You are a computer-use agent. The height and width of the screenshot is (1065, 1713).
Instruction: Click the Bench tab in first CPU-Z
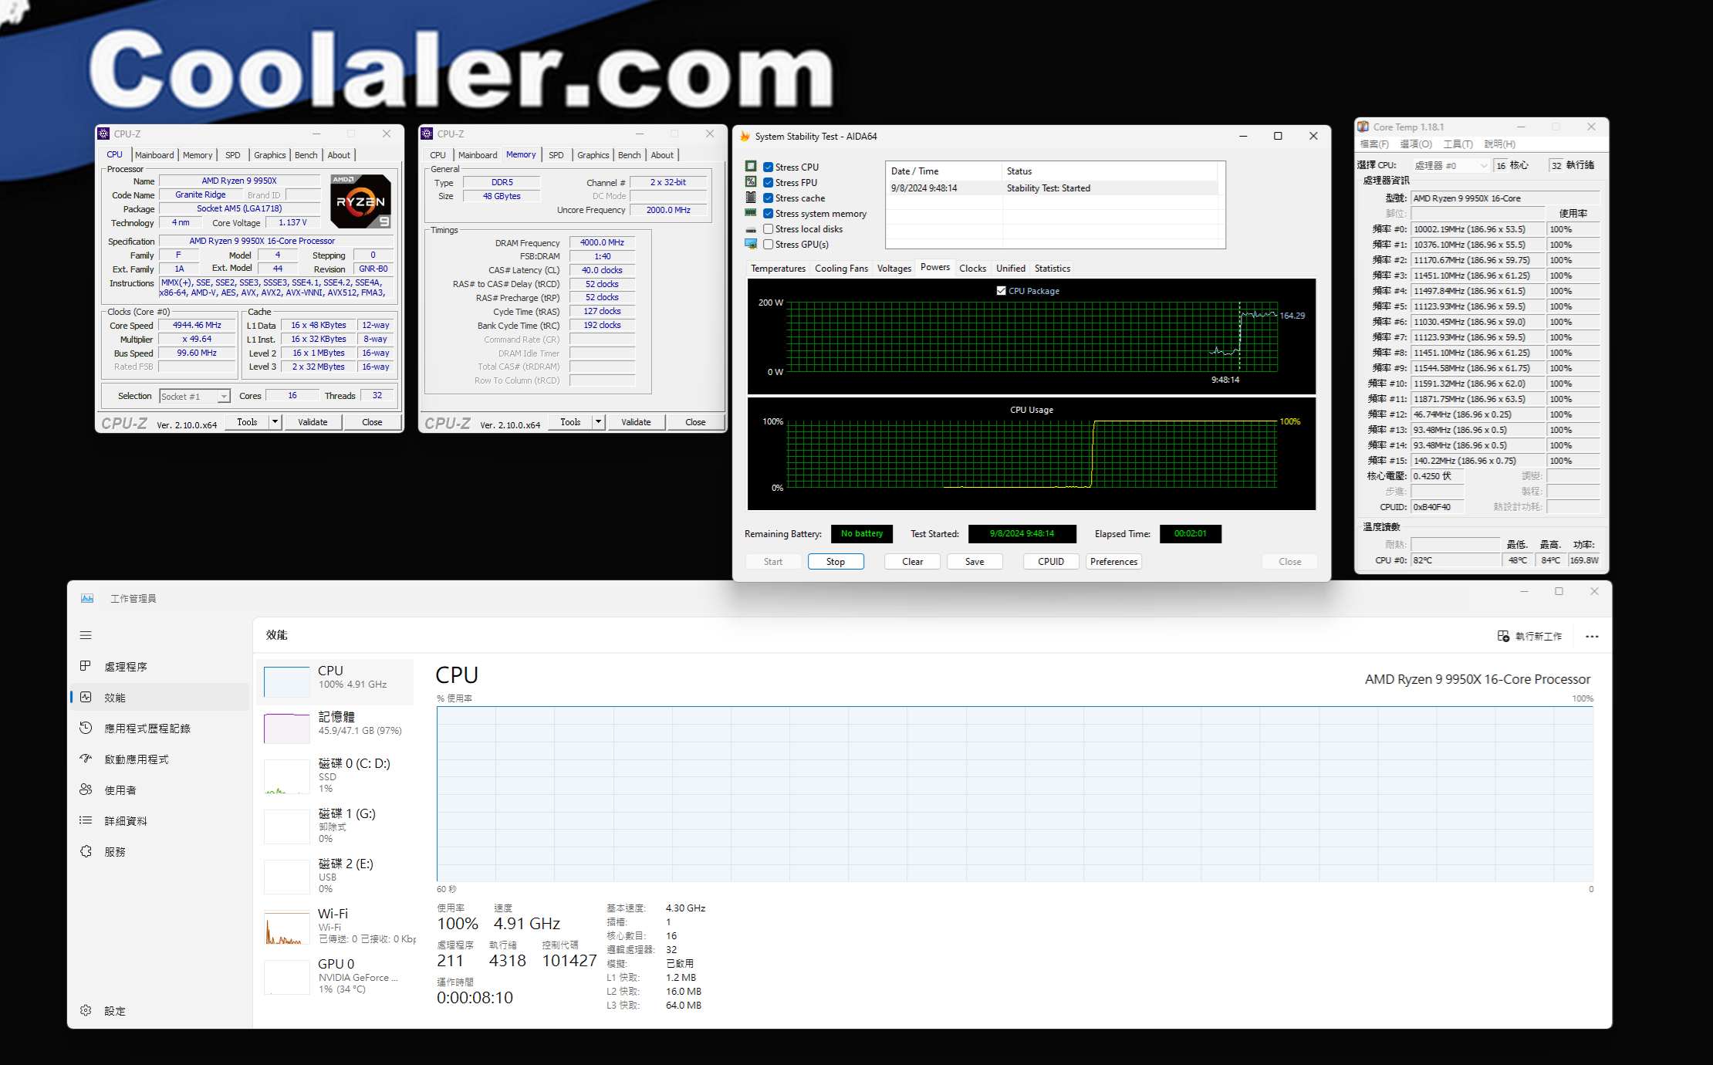pyautogui.click(x=306, y=155)
